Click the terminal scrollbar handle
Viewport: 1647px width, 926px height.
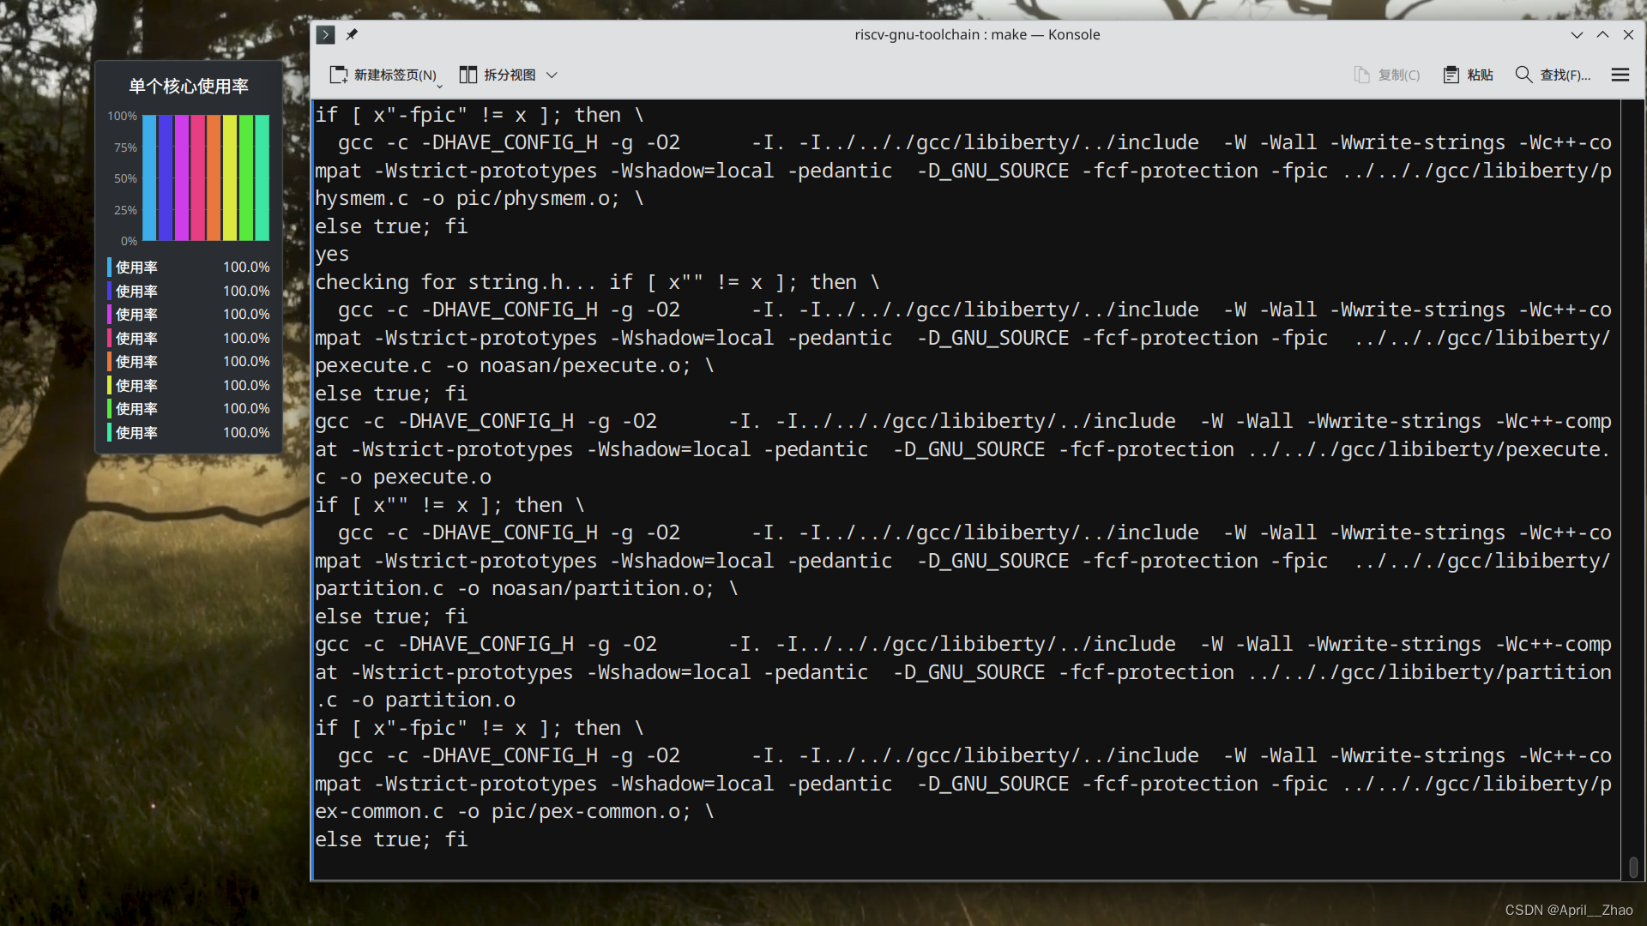click(x=1633, y=867)
